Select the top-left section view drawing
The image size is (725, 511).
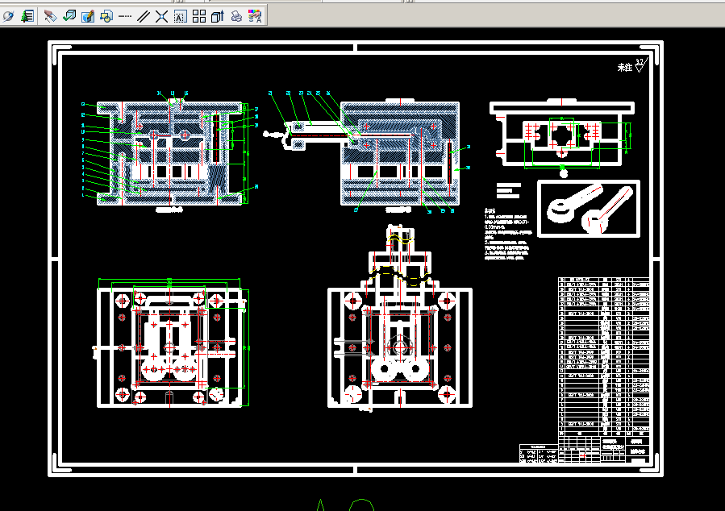pos(169,152)
